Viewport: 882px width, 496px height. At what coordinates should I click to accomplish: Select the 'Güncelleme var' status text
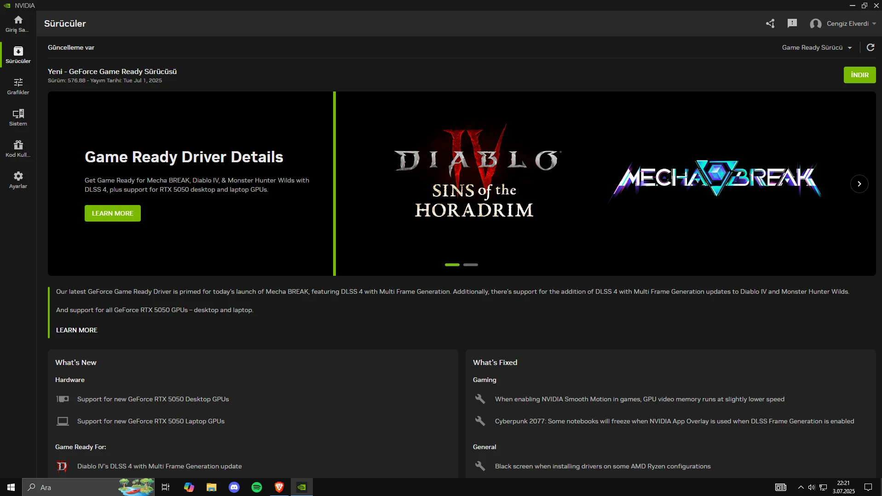(71, 47)
